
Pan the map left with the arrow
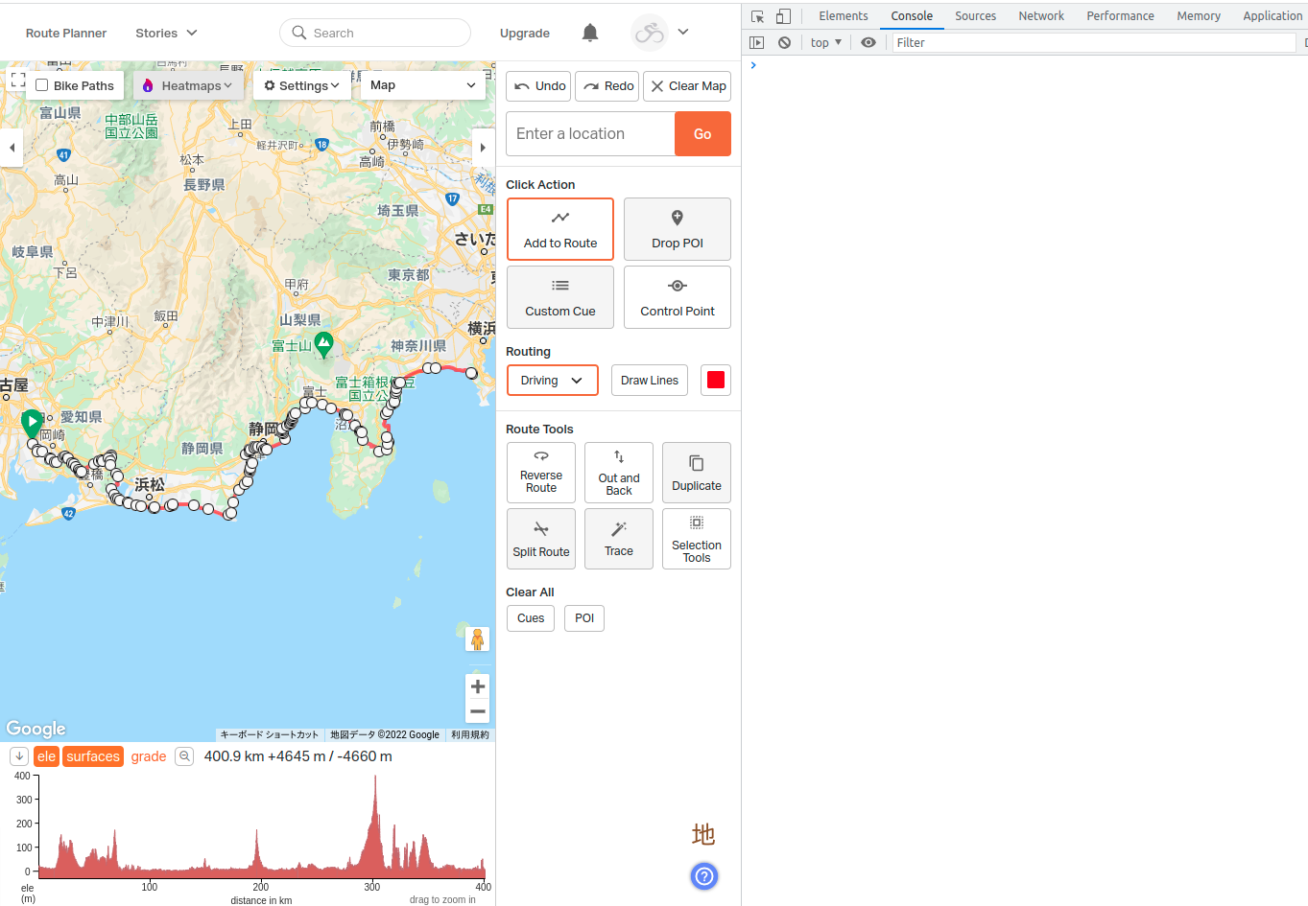[x=12, y=148]
